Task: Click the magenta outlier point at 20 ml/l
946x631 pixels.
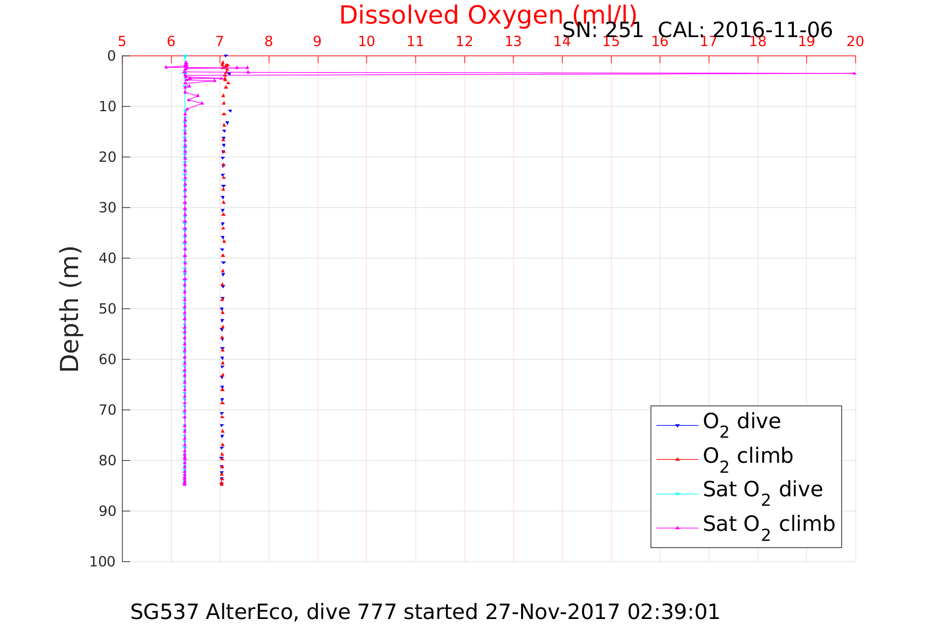Action: tap(854, 73)
